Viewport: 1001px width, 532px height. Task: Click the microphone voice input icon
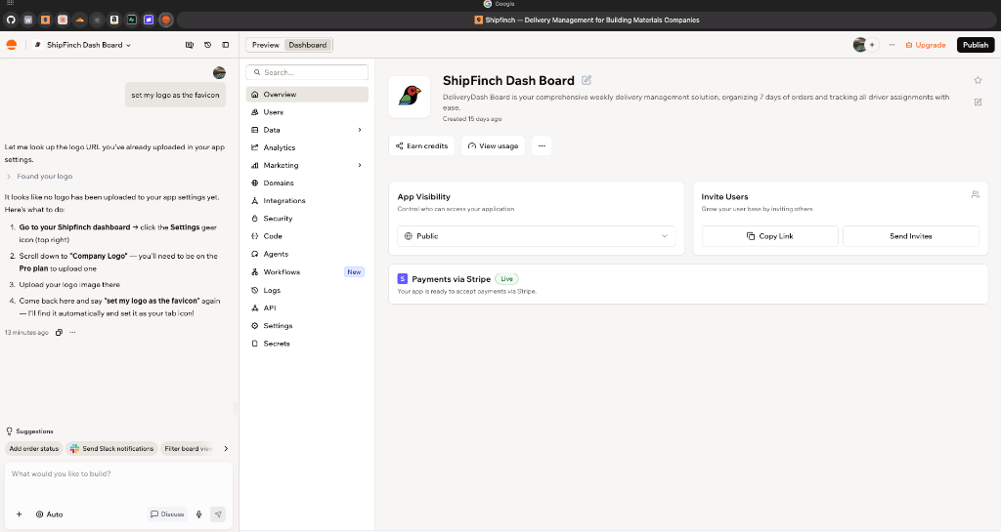point(199,514)
